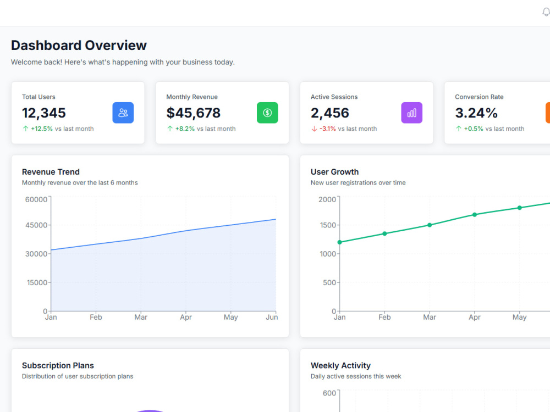
Task: Click the notification bell icon
Action: [546, 12]
